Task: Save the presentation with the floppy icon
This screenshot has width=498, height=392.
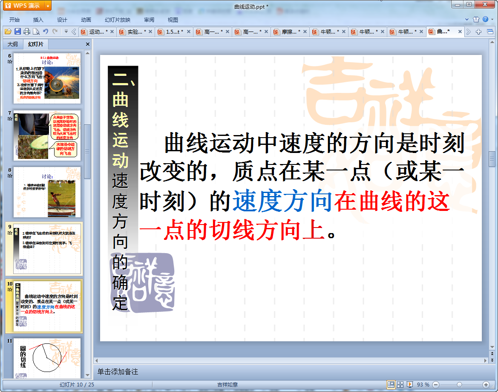Action: [17, 32]
